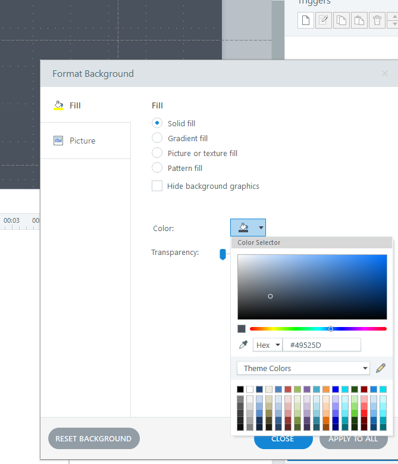Choose the darkest brown-orange shade swatch

(326, 427)
